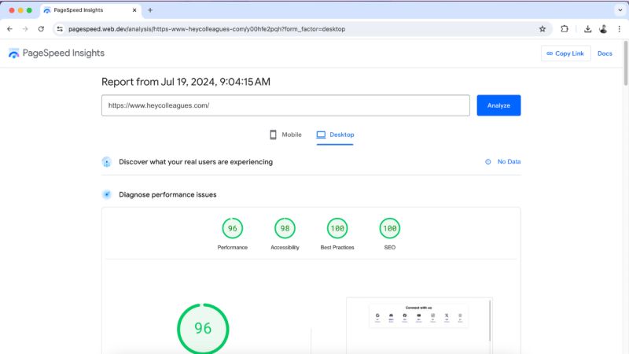The height and width of the screenshot is (354, 629).
Task: Click the Performance score gauge 96
Action: [x=232, y=229]
